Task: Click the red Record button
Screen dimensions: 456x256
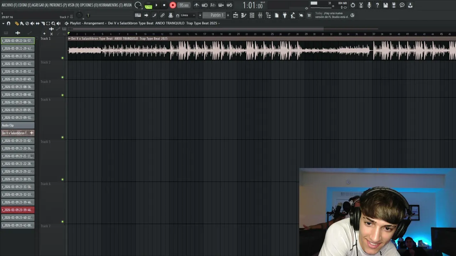Action: tap(173, 5)
